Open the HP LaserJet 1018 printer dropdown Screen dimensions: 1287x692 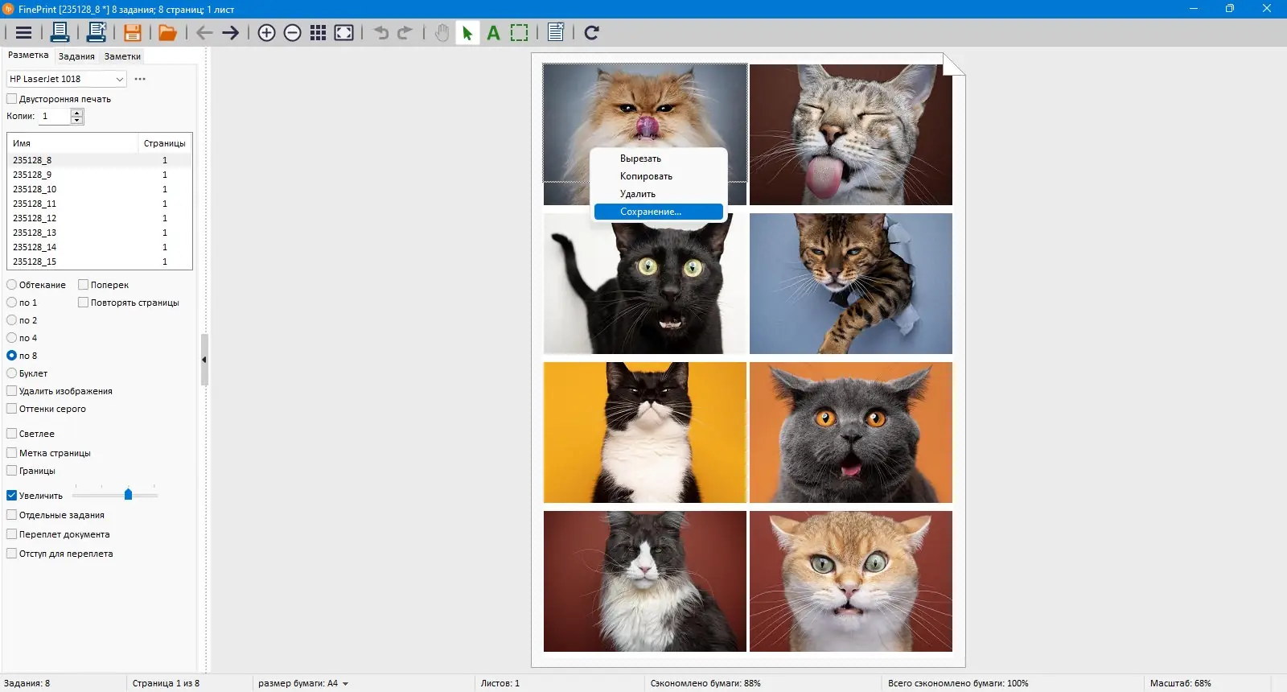click(67, 79)
